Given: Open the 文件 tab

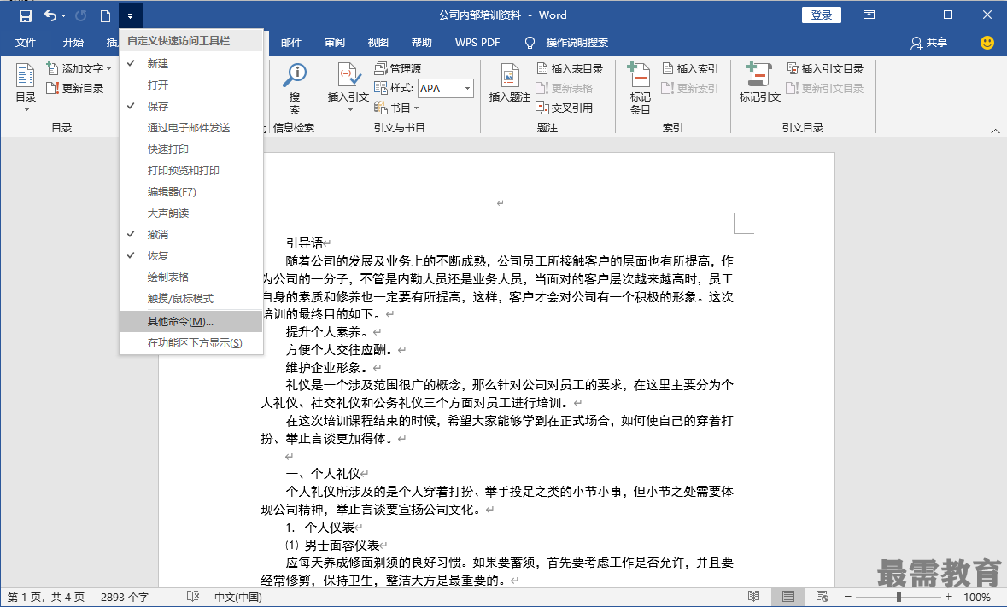Looking at the screenshot, I should coord(26,43).
